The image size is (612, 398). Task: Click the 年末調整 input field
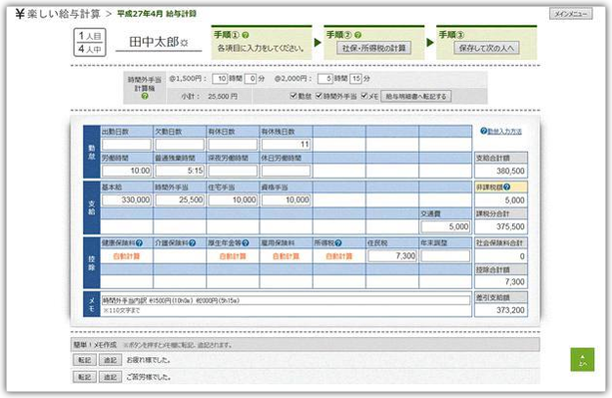[x=445, y=256]
